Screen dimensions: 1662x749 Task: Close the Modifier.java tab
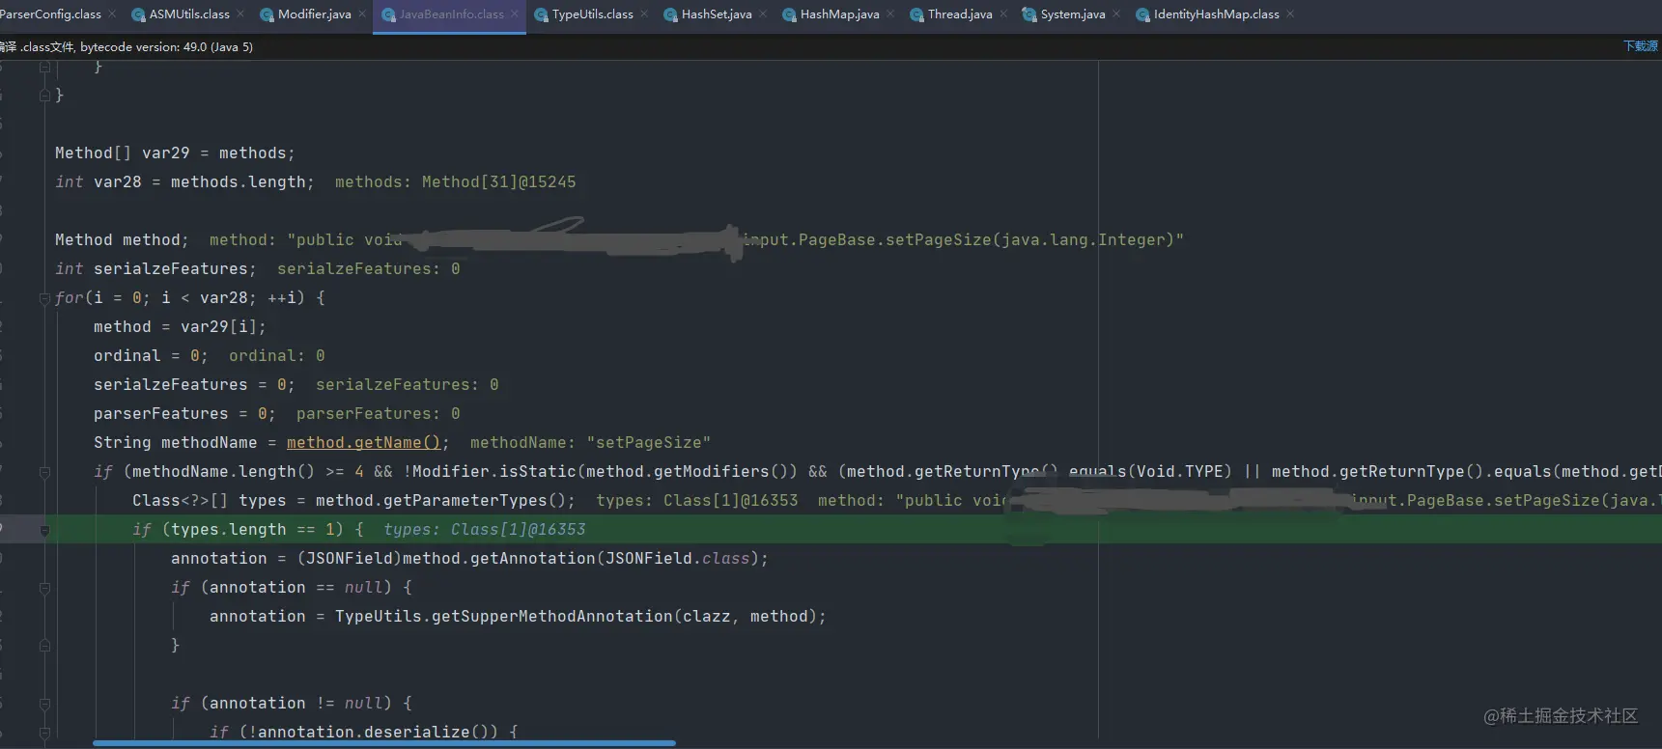pyautogui.click(x=362, y=14)
